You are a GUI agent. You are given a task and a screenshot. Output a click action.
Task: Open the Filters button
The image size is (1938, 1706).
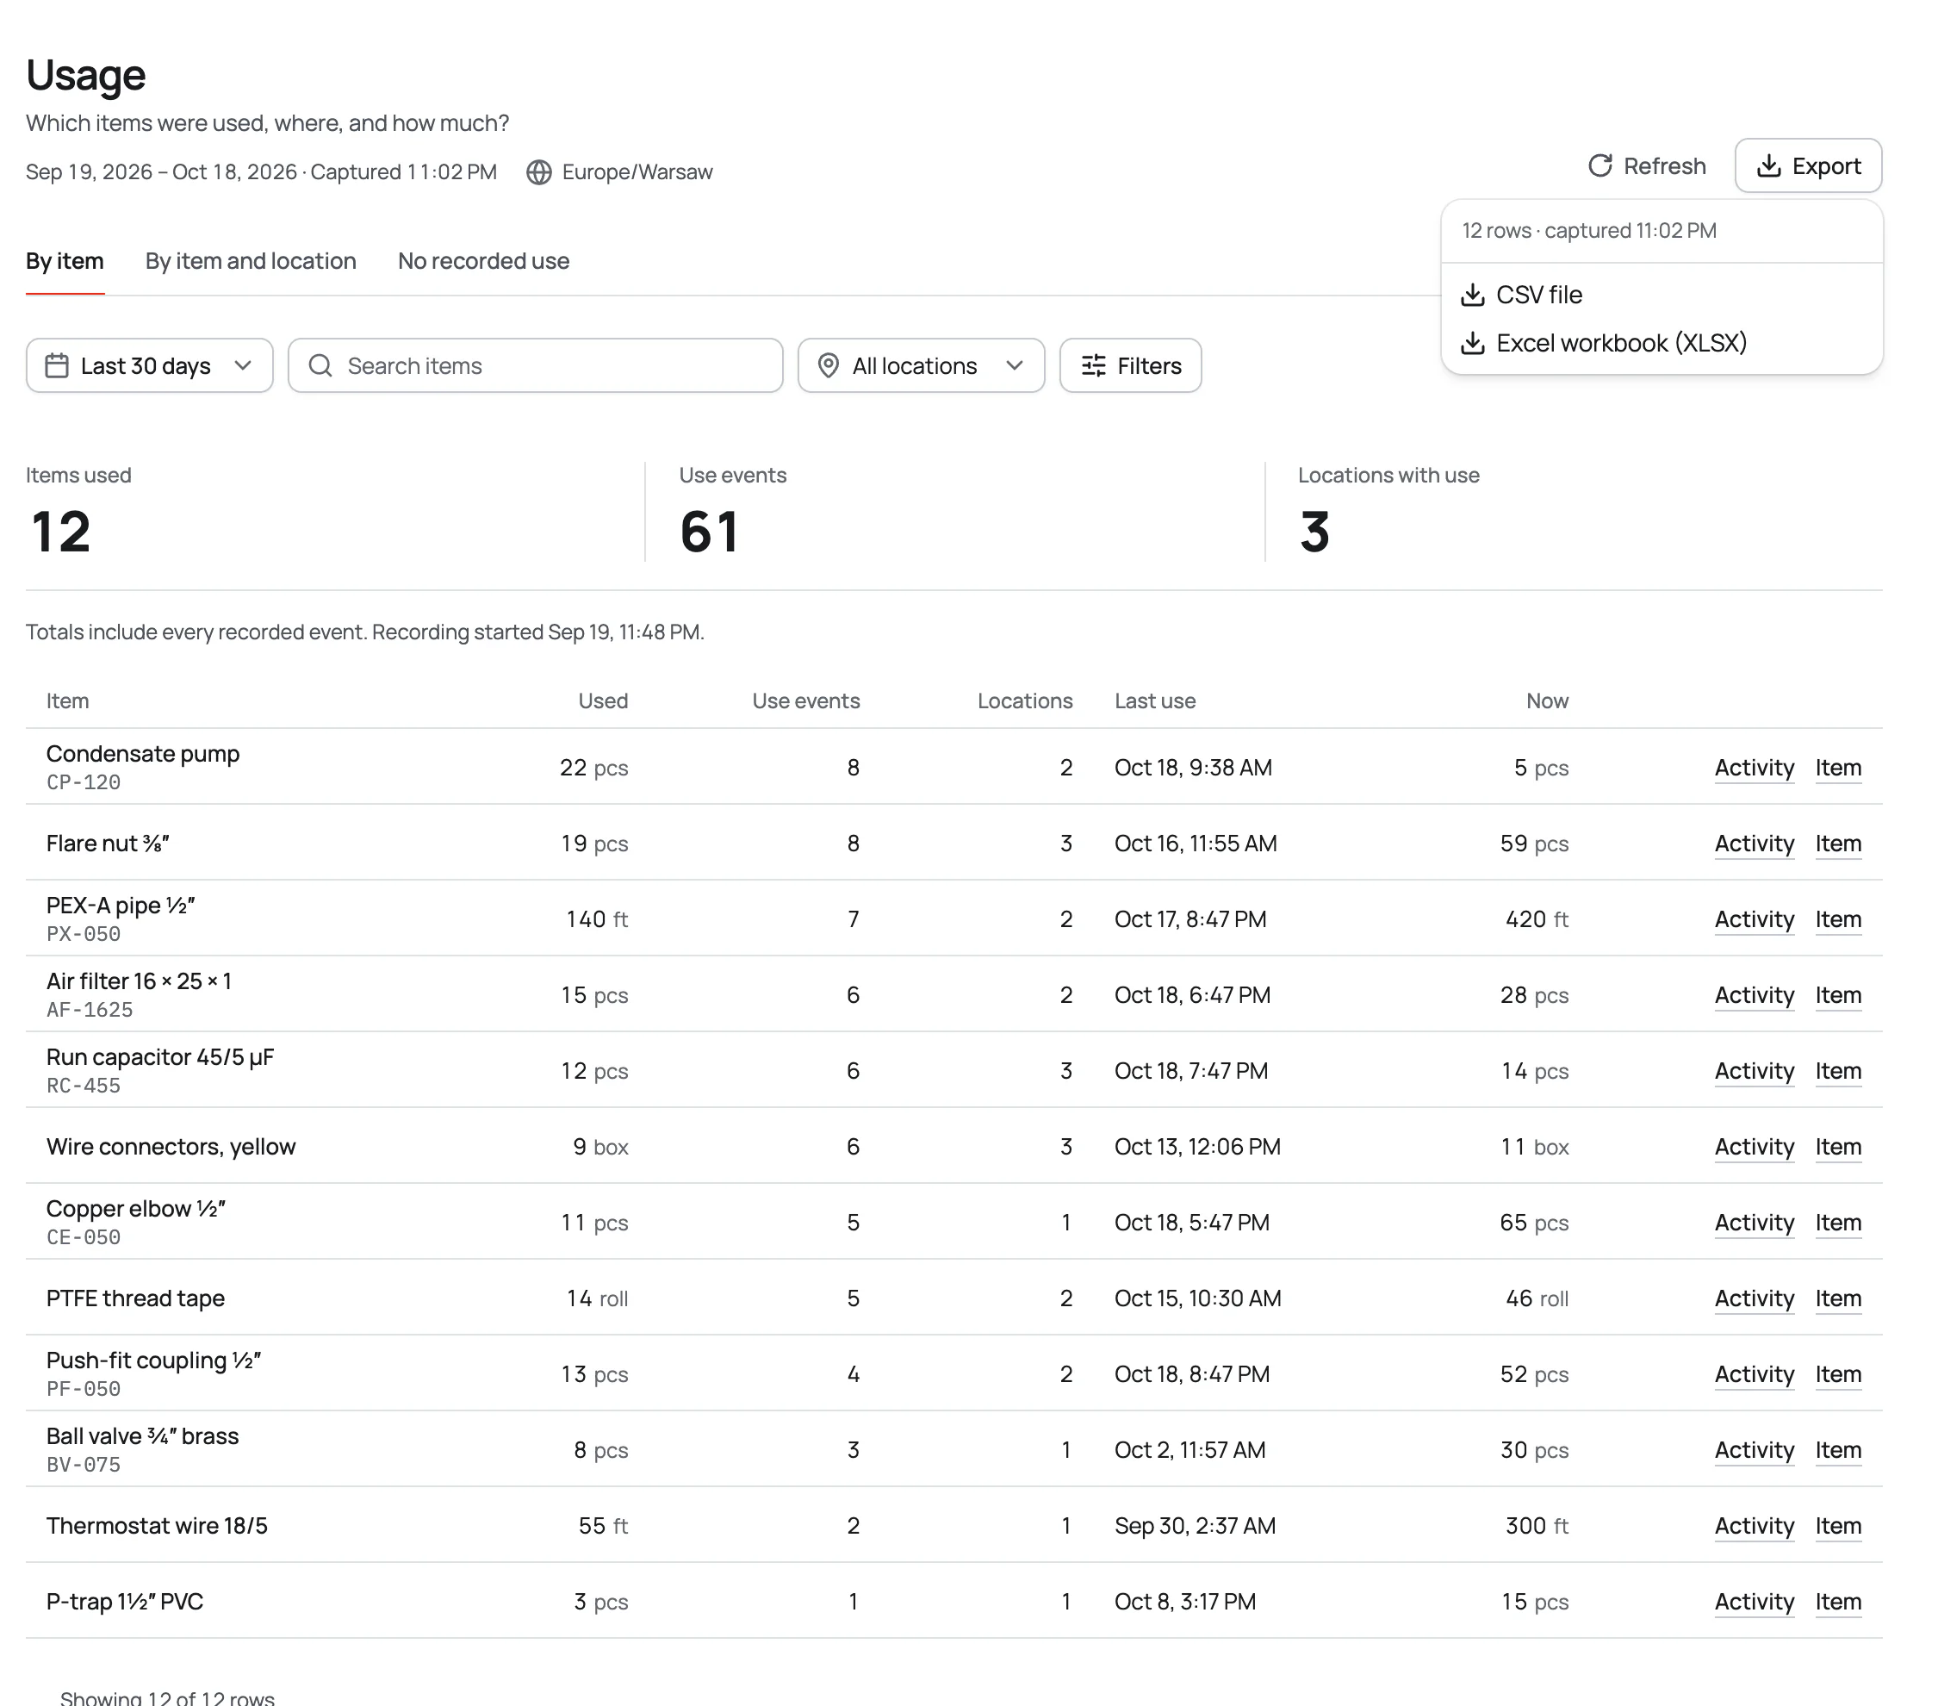click(1130, 366)
